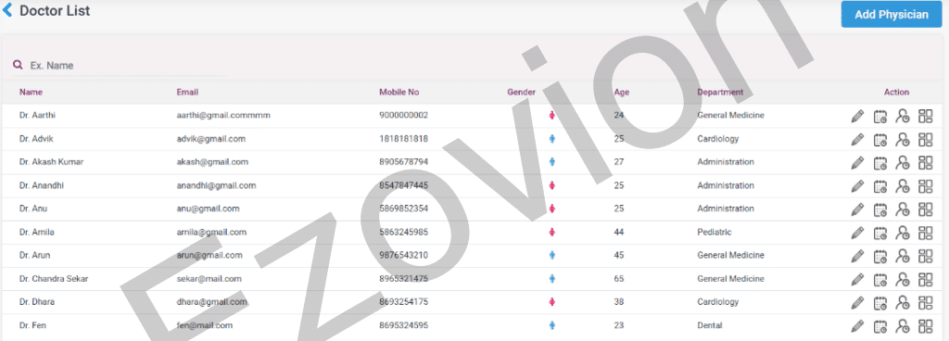Edit Dr. Aarthi with pencil icon
The width and height of the screenshot is (949, 341).
(857, 116)
